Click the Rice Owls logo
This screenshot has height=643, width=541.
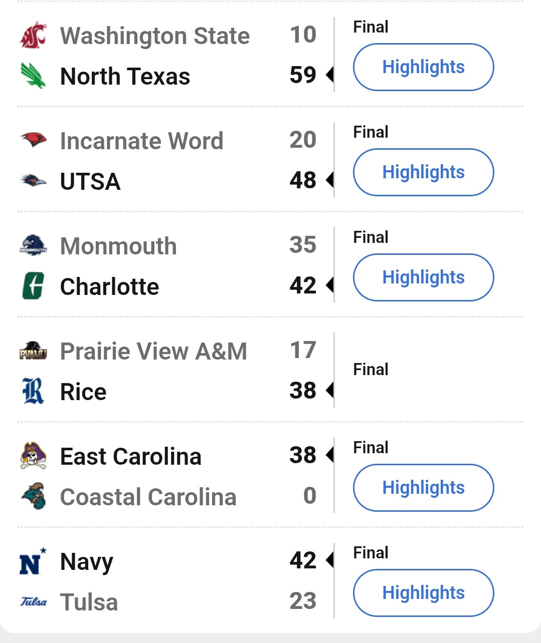33,391
